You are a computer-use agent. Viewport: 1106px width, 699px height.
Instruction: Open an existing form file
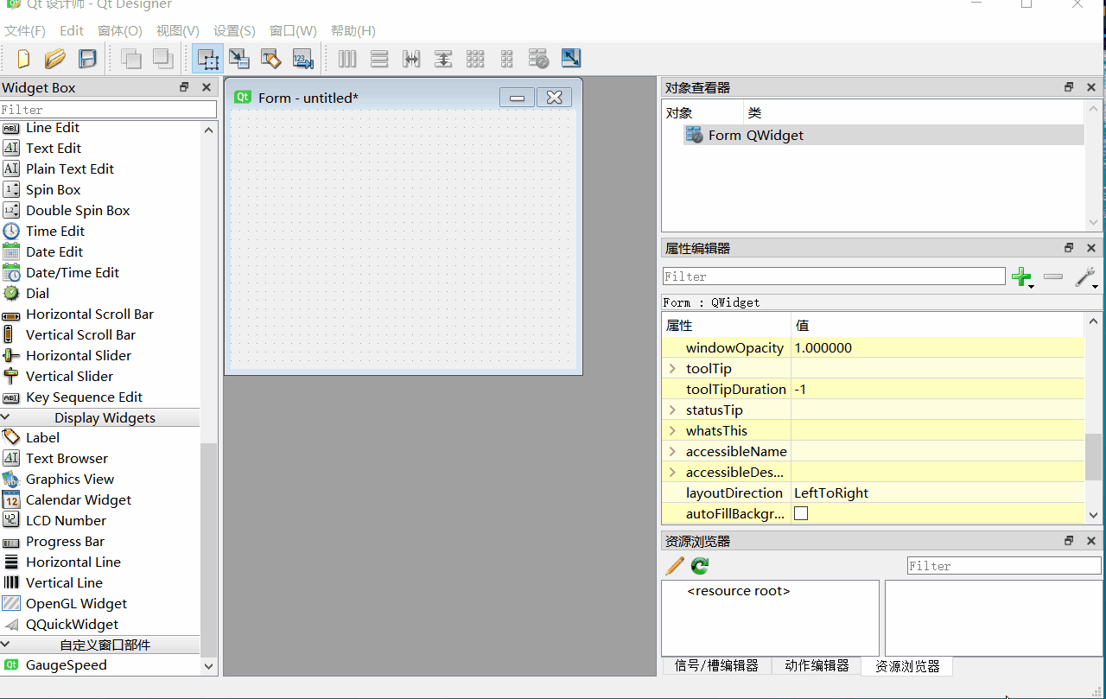(54, 59)
